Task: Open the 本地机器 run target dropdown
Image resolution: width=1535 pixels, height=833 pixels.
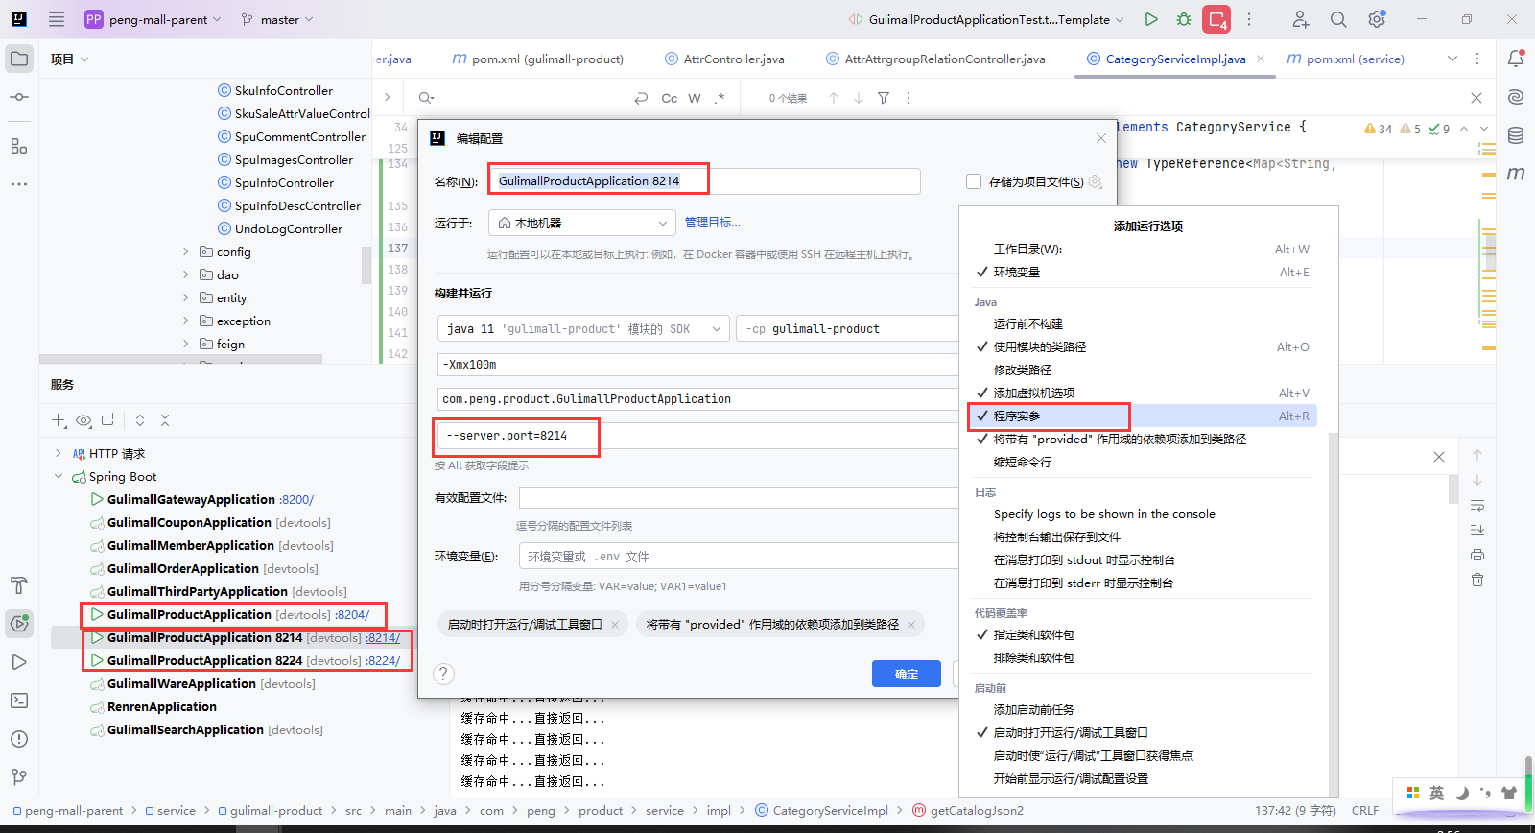Action: pos(582,223)
